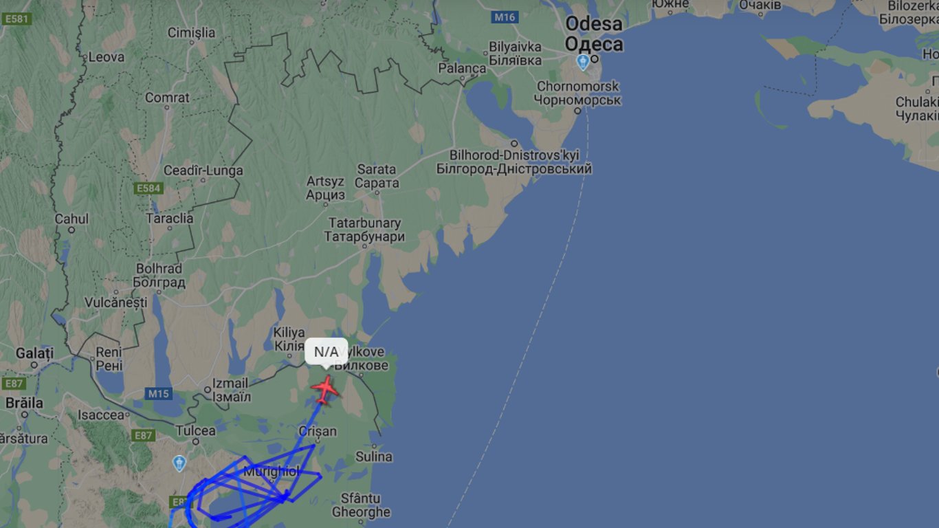
Task: Click the Cahul town label
Action: (x=71, y=219)
